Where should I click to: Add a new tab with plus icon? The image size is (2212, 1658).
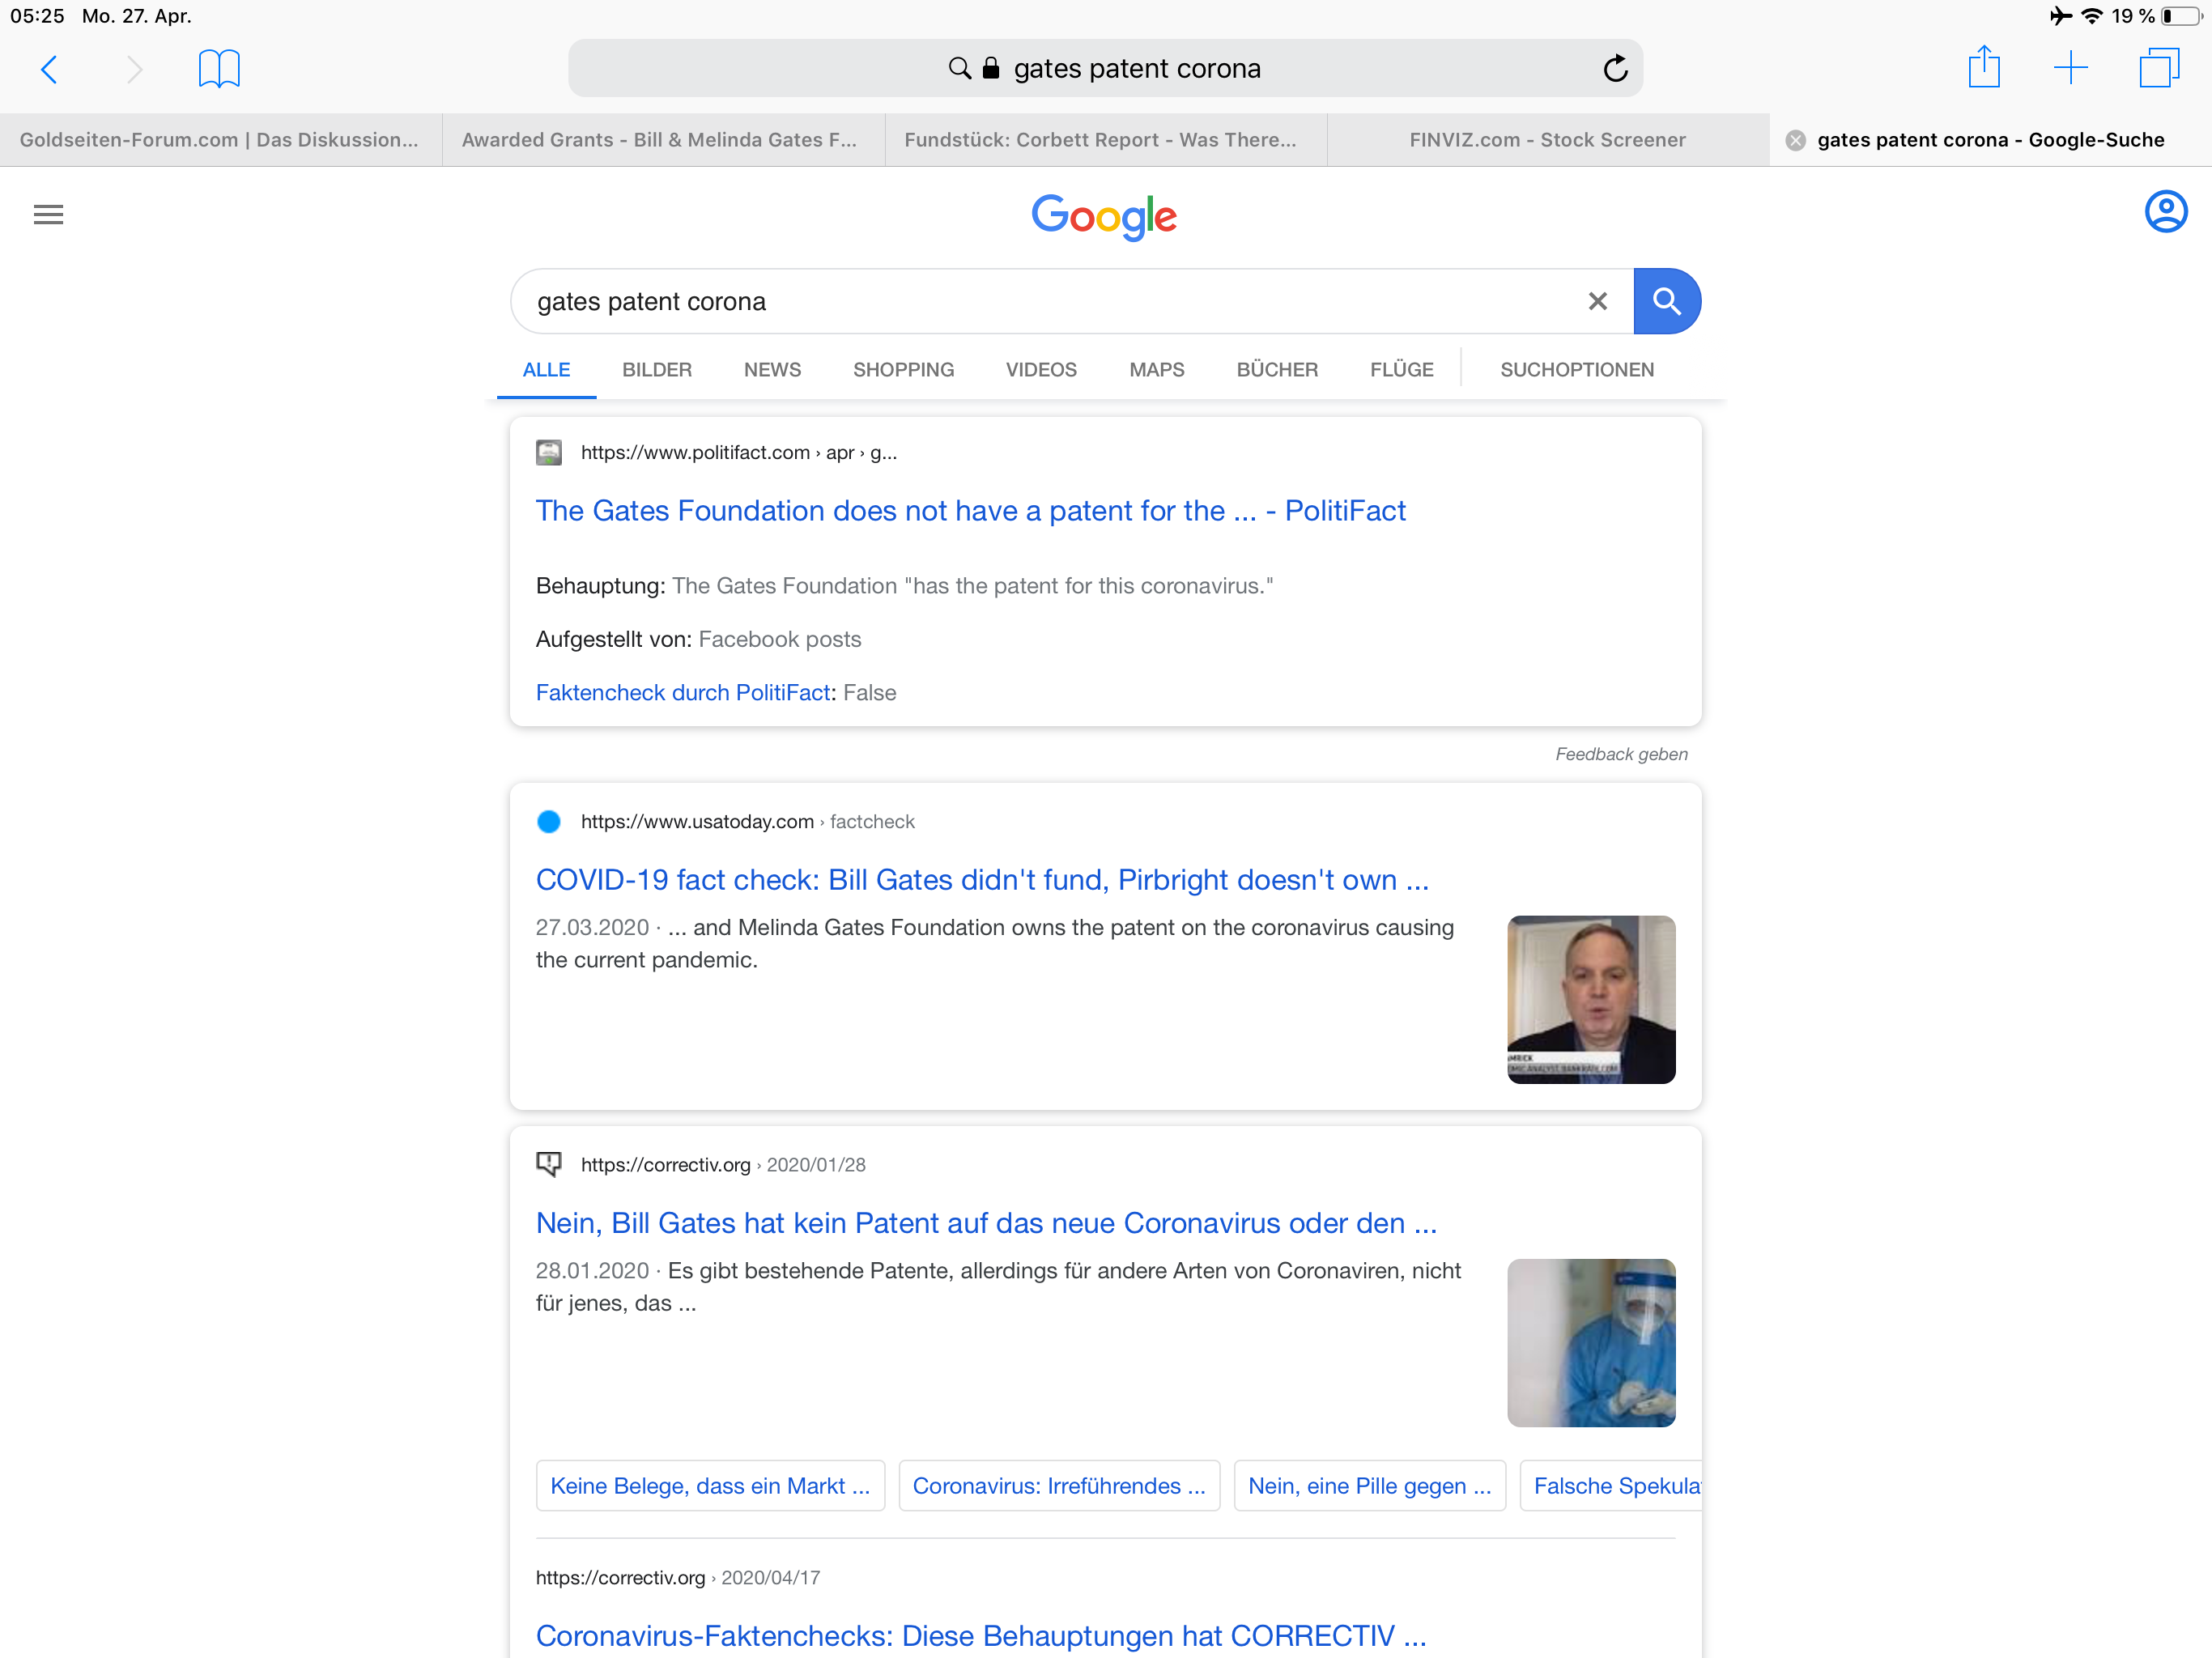[x=2070, y=68]
